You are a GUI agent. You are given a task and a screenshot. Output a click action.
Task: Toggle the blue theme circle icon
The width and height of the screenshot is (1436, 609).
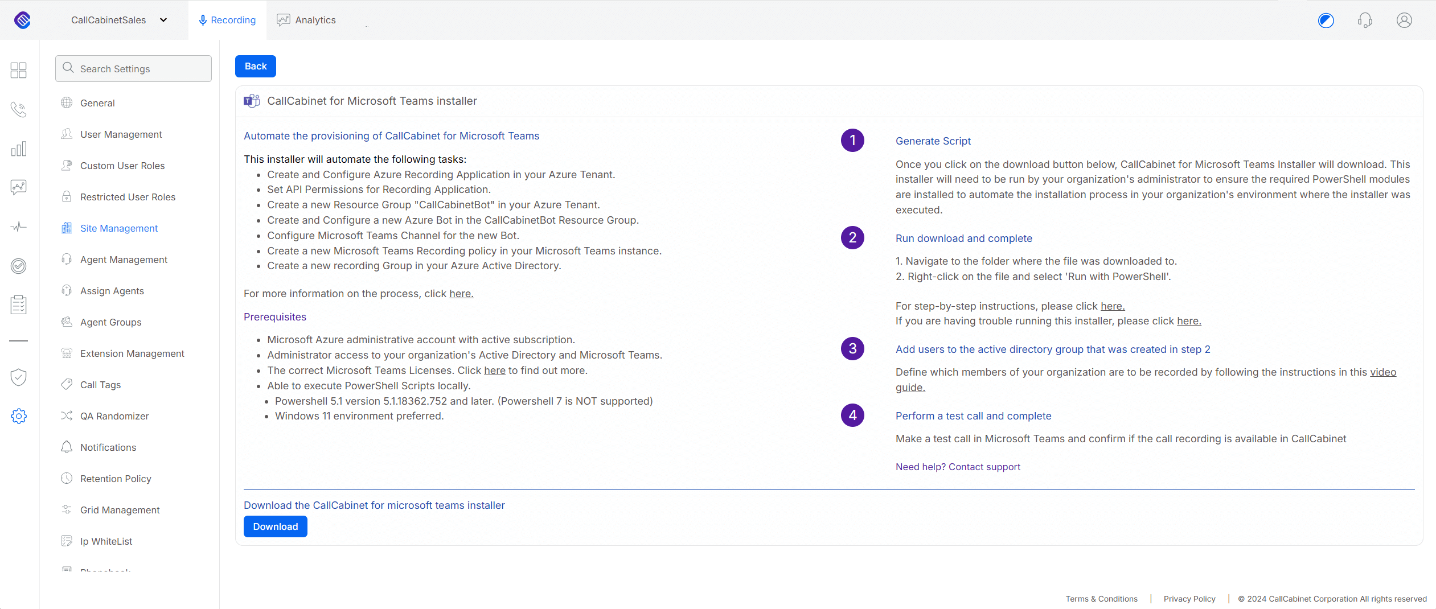click(x=1326, y=20)
